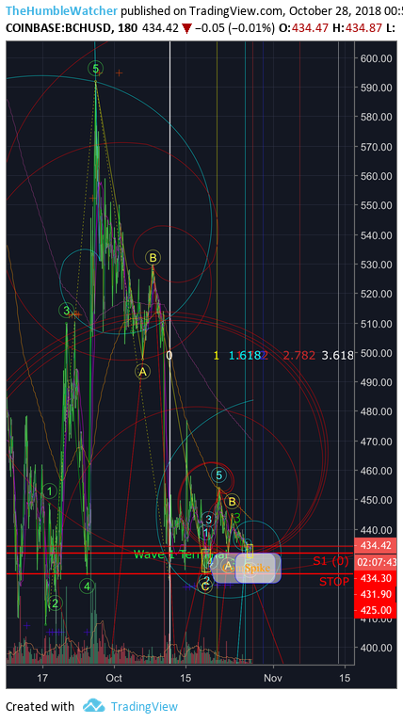Click the 590.00 price axis label
The image size is (403, 723).
point(377,88)
